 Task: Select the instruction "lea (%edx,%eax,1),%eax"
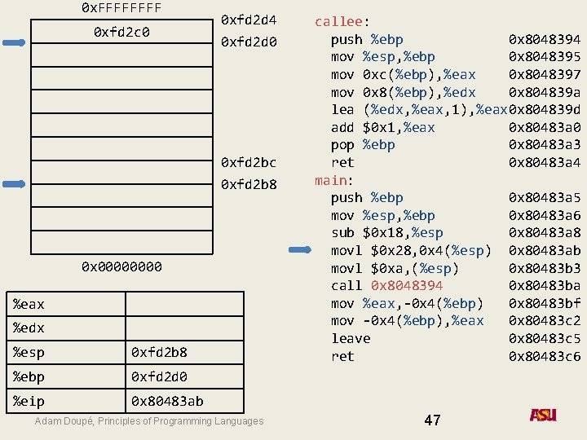[419, 110]
